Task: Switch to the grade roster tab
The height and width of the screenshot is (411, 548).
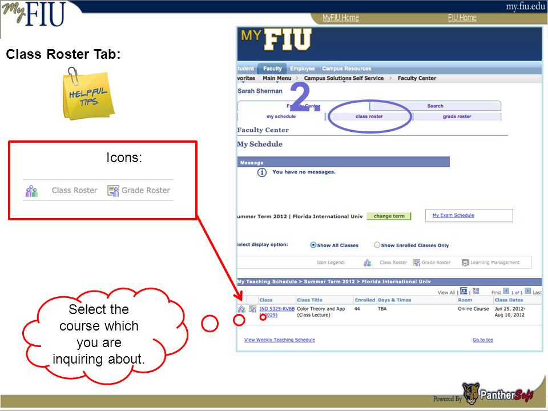Action: click(457, 116)
